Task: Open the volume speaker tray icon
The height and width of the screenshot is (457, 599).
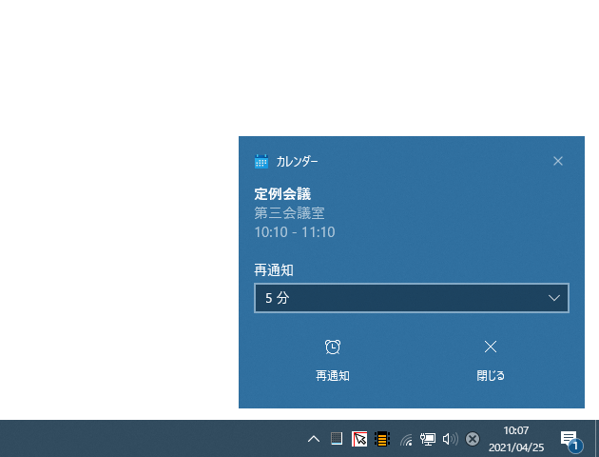Action: tap(450, 439)
